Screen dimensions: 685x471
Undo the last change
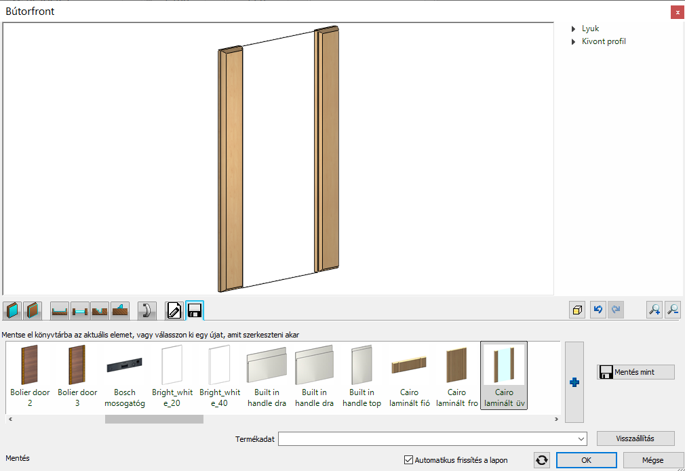(598, 310)
